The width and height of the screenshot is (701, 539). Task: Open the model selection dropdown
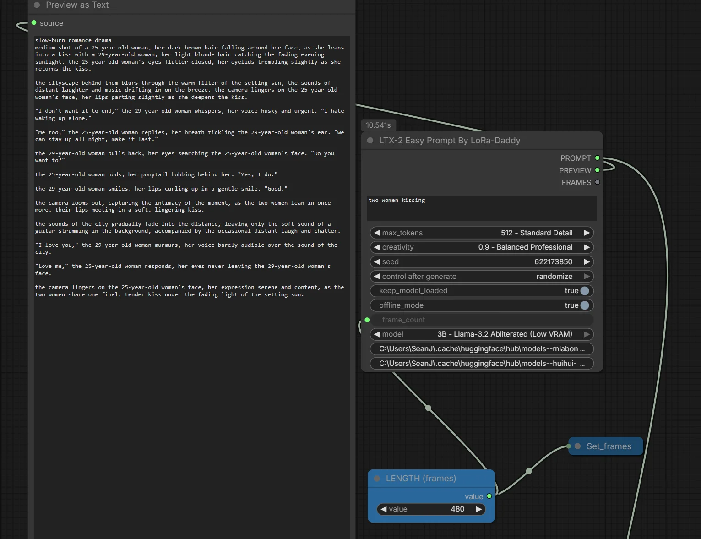[482, 334]
